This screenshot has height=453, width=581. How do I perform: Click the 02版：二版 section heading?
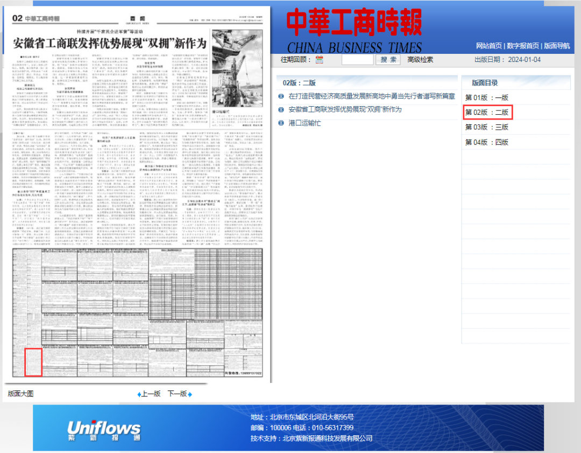299,83
